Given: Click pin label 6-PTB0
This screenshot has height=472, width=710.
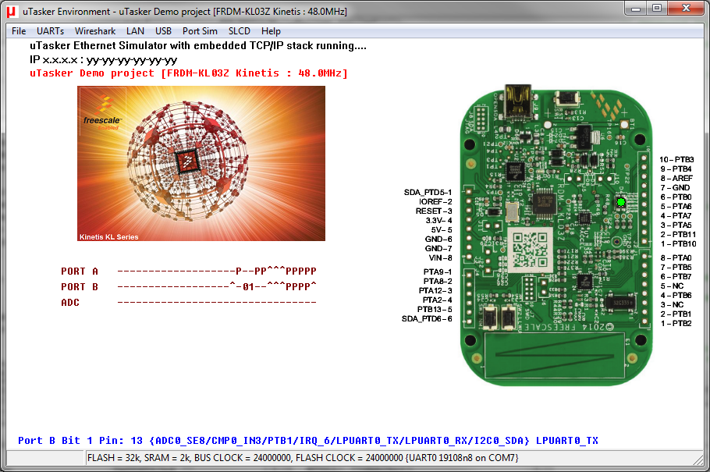Looking at the screenshot, I should click(x=676, y=197).
